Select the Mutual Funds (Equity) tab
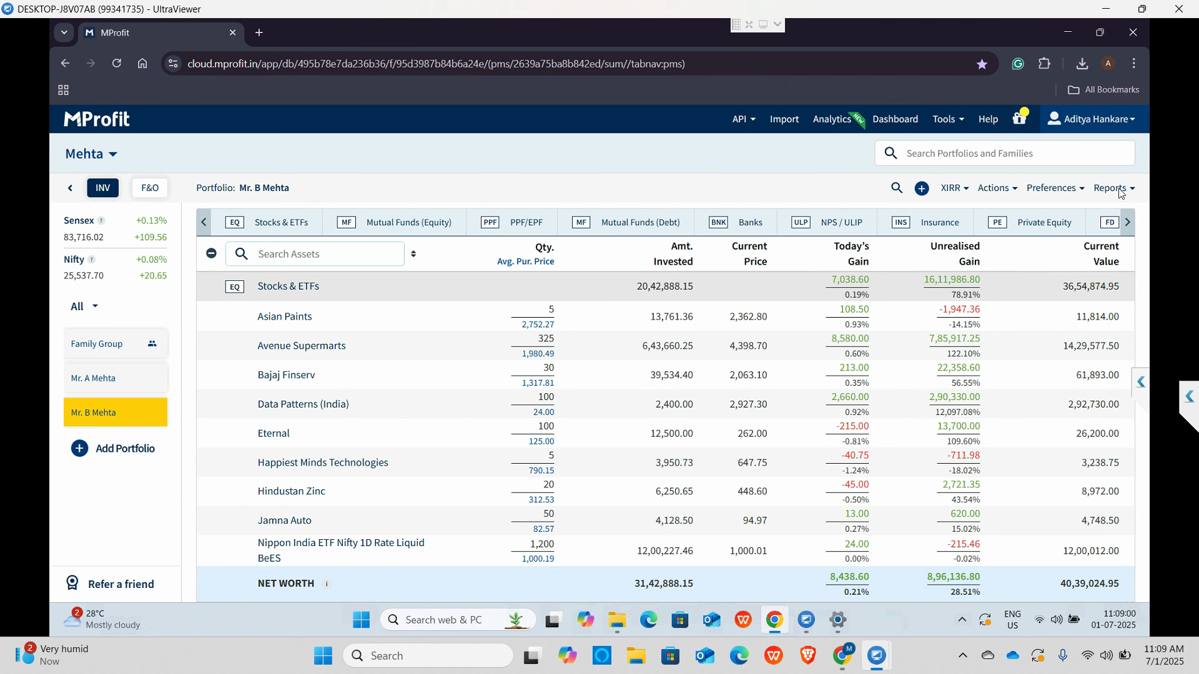The height and width of the screenshot is (674, 1199). pos(395,222)
